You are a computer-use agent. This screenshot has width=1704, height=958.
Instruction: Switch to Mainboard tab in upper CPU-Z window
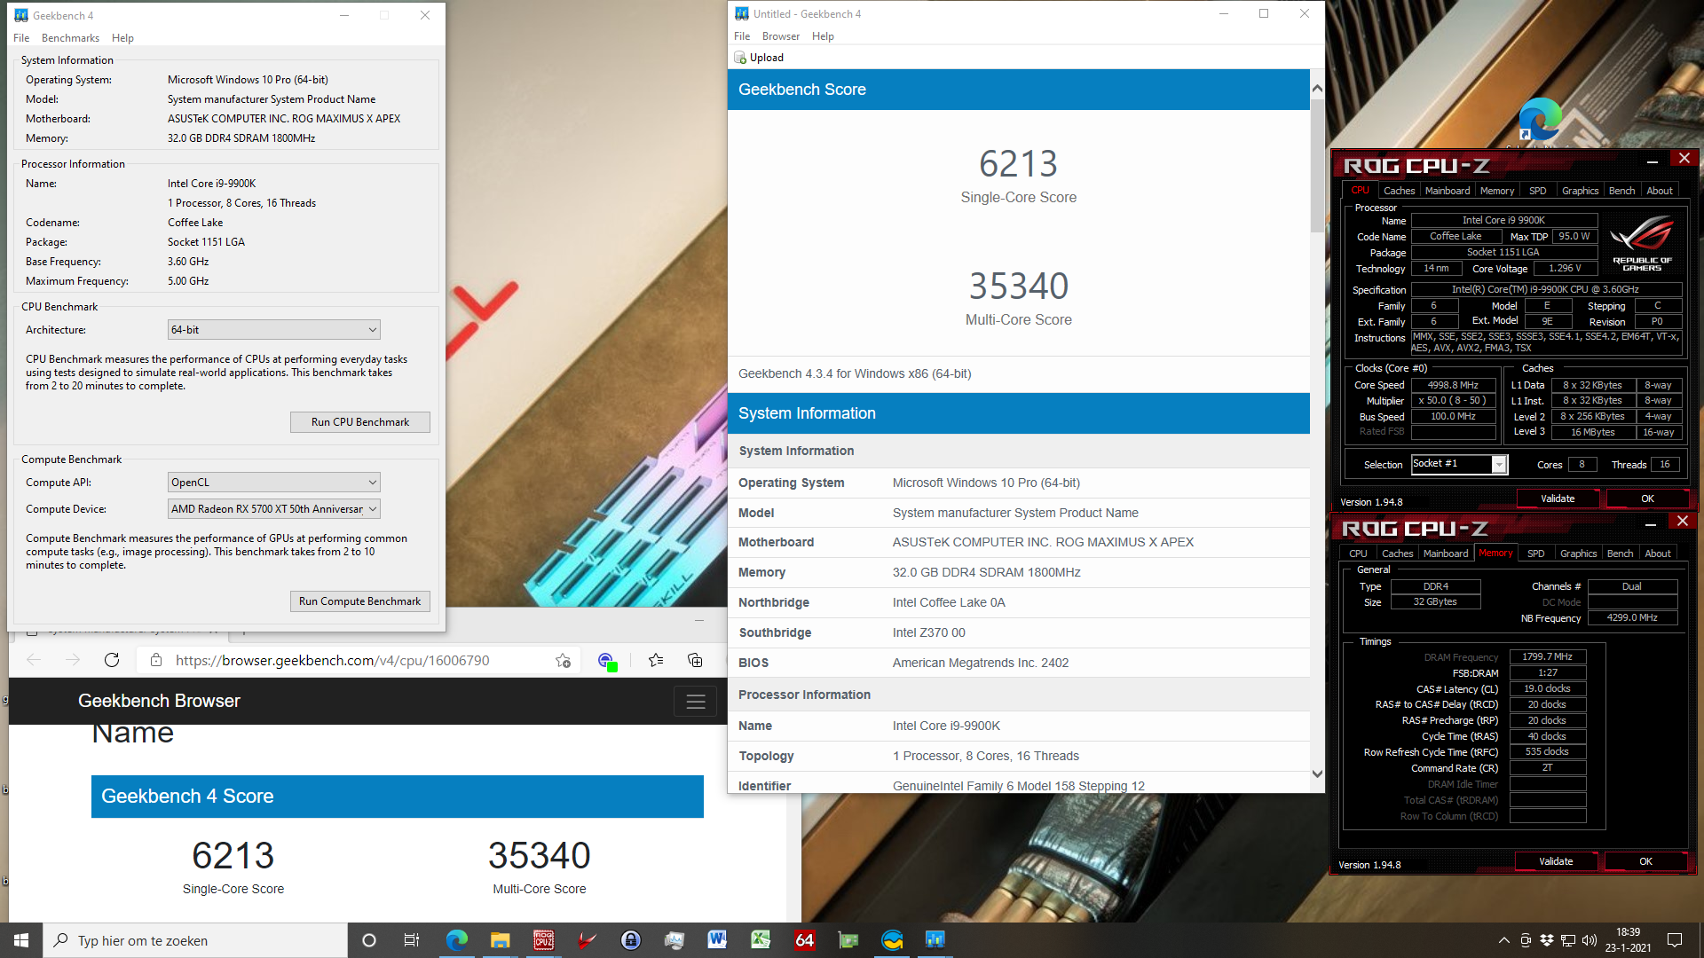pos(1448,191)
